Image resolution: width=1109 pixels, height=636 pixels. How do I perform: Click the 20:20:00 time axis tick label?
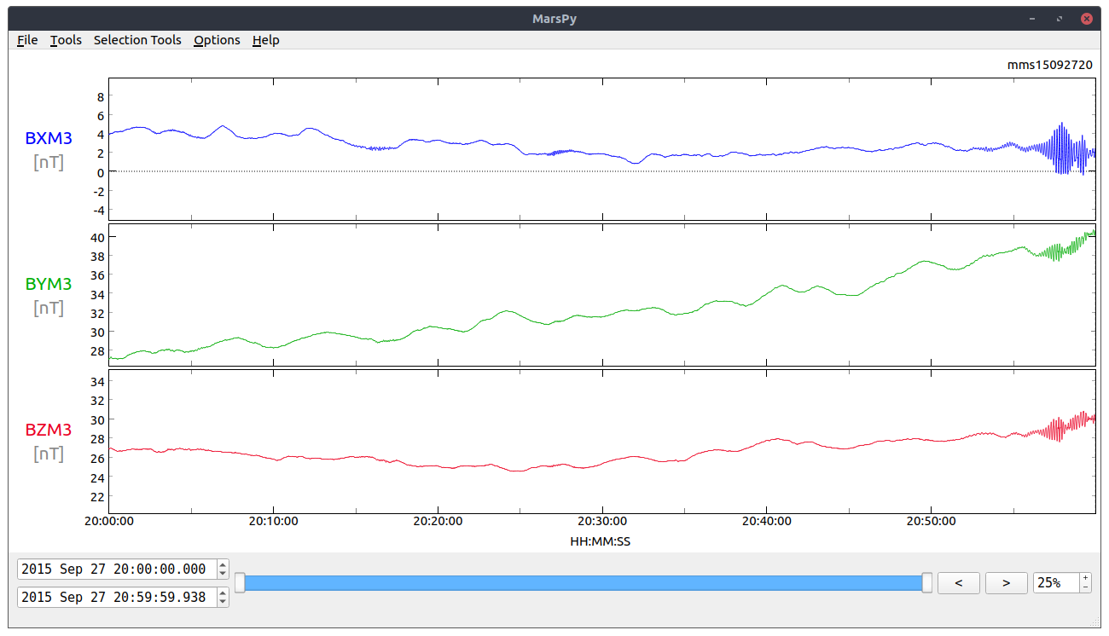coord(438,522)
